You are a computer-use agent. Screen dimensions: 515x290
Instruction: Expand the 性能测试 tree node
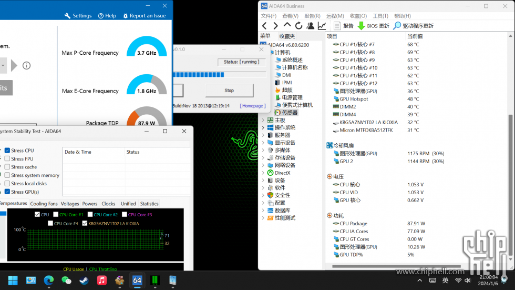(263, 218)
